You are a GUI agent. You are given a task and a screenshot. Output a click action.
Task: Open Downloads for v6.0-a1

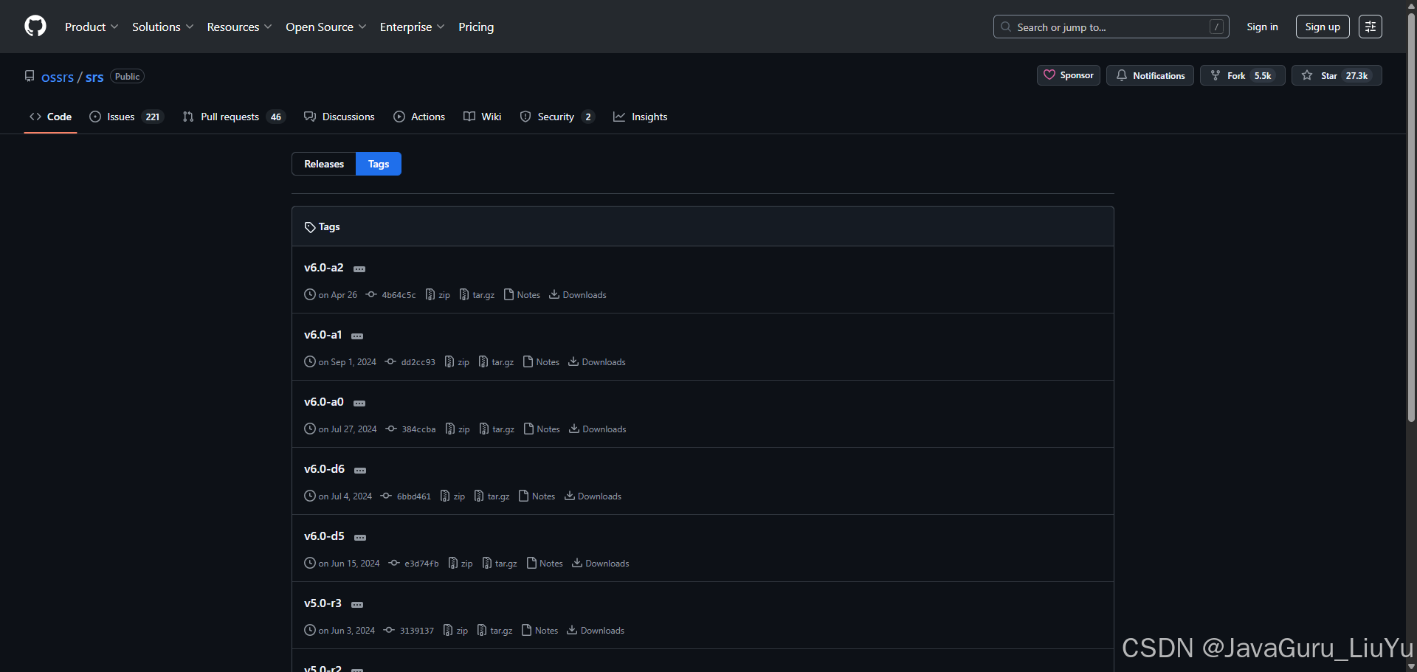point(597,362)
